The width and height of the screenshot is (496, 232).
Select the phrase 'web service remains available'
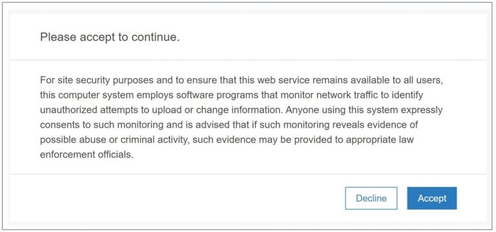pos(317,80)
